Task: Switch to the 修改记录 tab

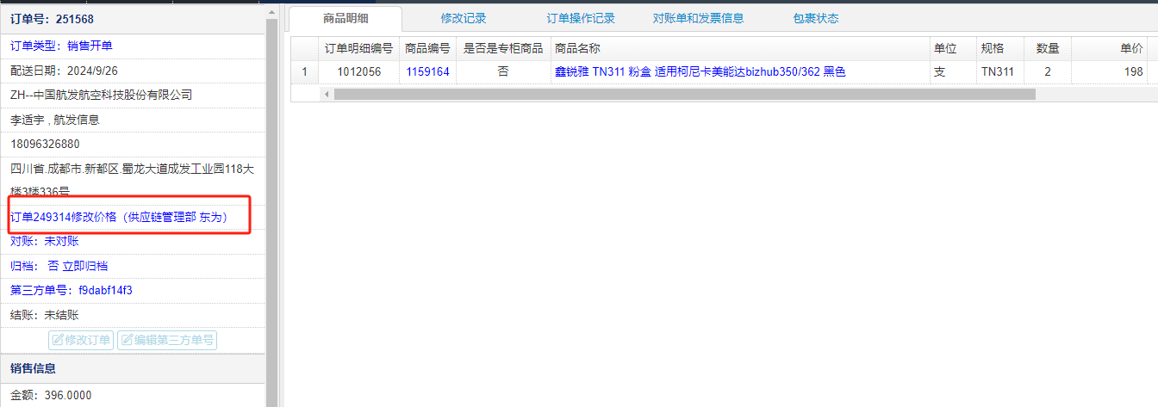Action: [464, 18]
